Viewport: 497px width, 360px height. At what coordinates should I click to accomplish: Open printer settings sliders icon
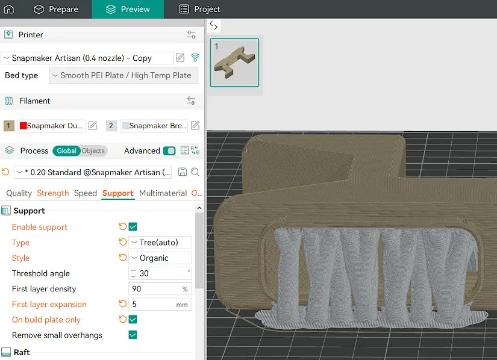coord(191,34)
